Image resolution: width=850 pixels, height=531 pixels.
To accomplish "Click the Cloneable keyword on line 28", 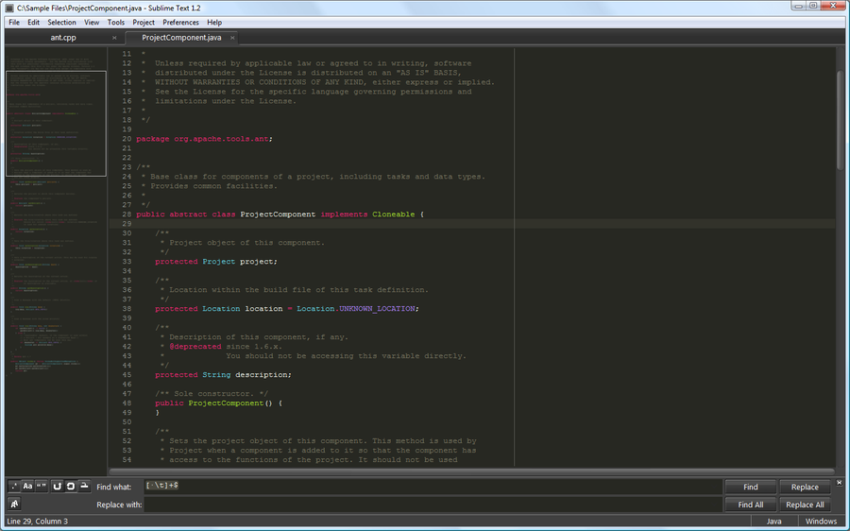I will pyautogui.click(x=394, y=214).
